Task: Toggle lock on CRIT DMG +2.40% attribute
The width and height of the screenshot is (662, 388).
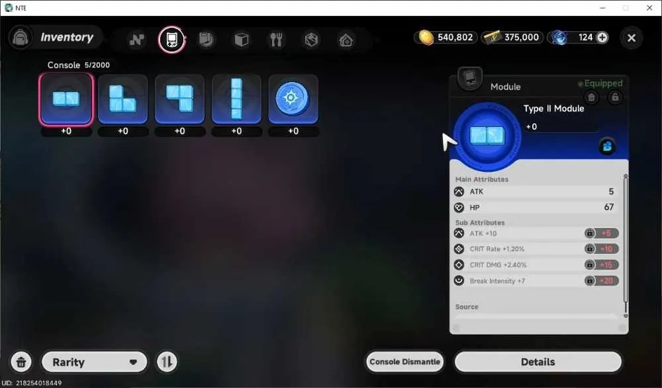Action: (589, 265)
